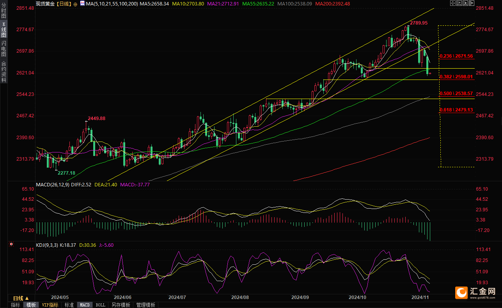
Task: Click the 2449.88 peak price label
Action: (96, 118)
